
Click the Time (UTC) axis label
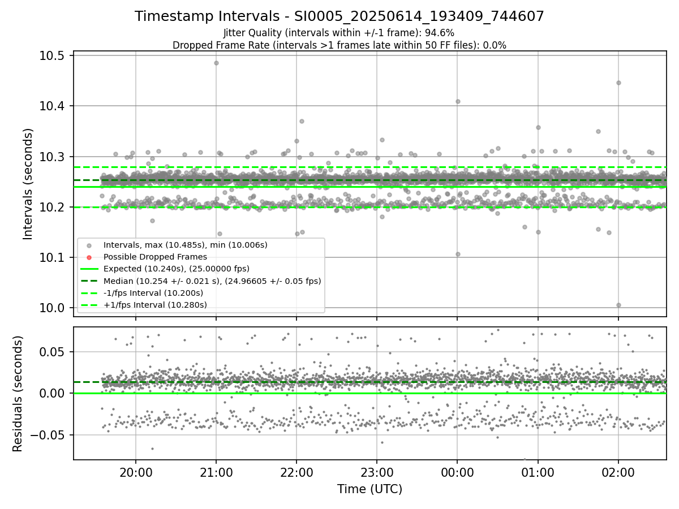369,489
